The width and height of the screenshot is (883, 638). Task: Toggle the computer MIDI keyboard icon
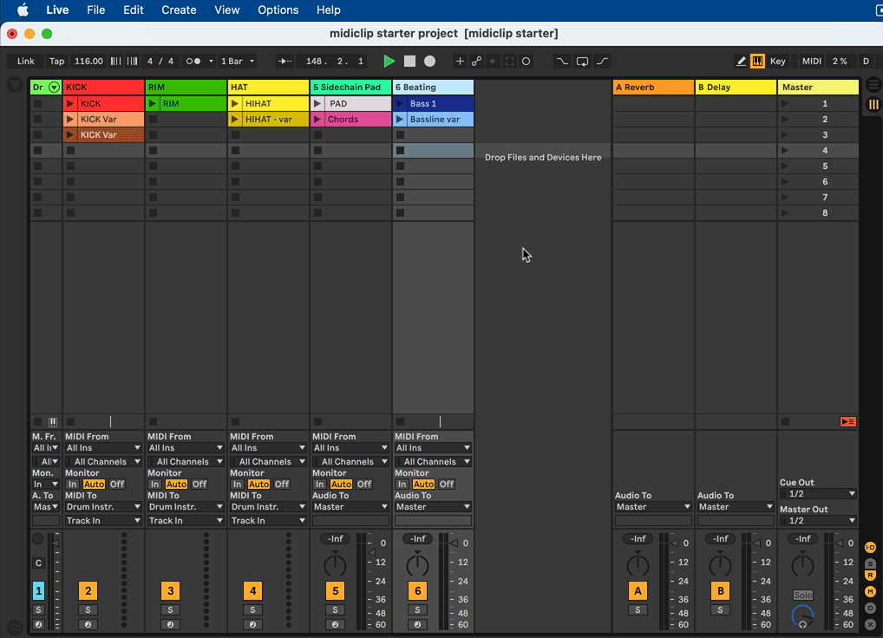point(757,62)
